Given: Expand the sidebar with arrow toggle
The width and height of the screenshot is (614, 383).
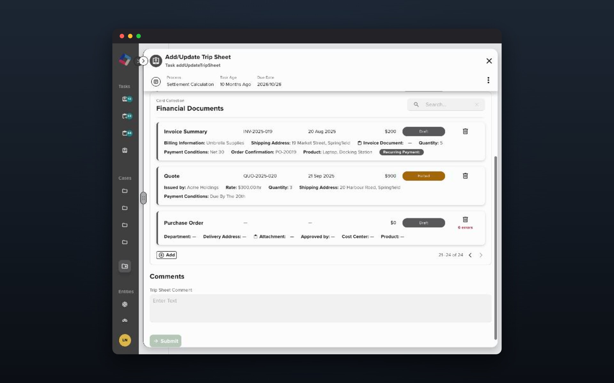Looking at the screenshot, I should pos(143,61).
